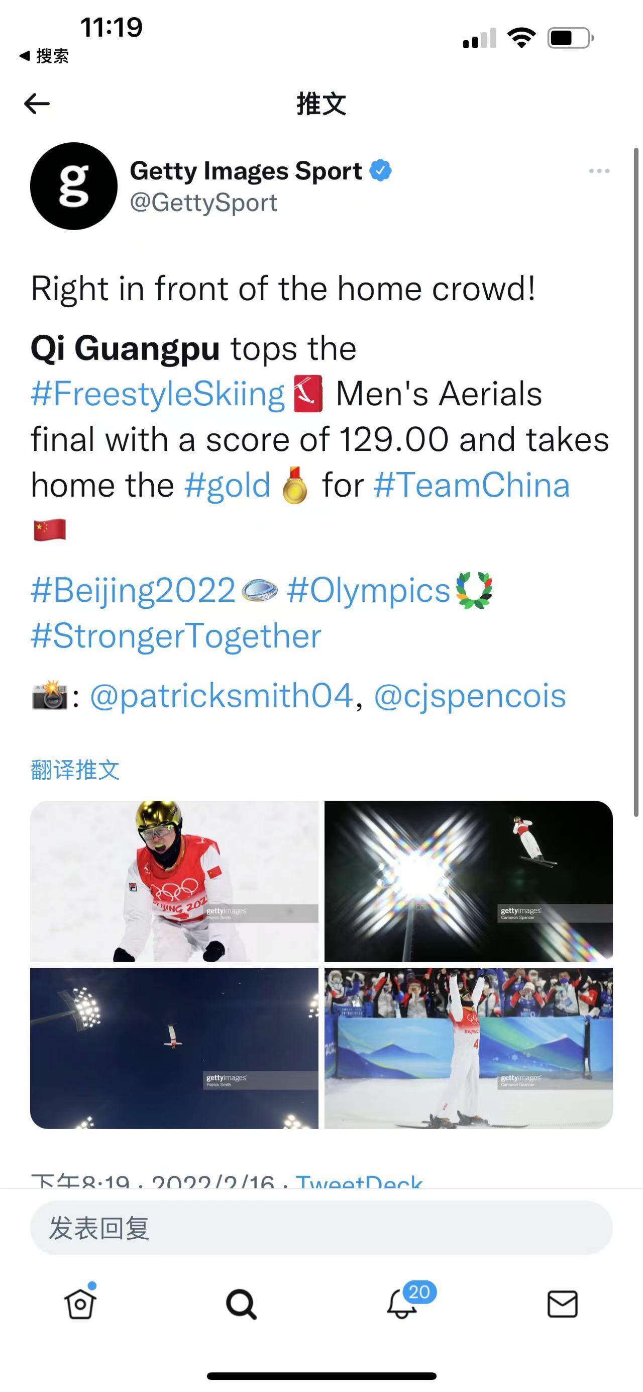Open the #StrongerTogether hashtag

(176, 635)
